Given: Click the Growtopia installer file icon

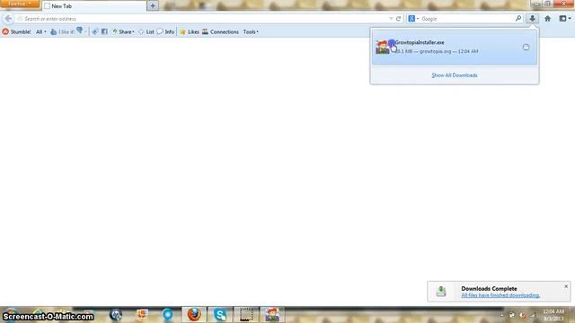Looking at the screenshot, I should tap(383, 48).
